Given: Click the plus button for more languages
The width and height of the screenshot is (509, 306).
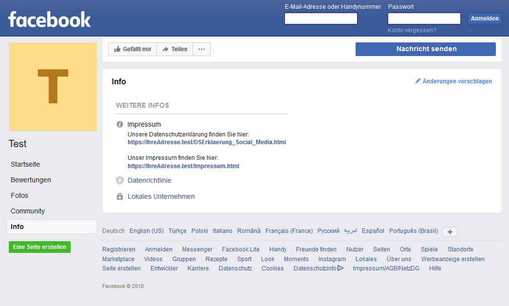Looking at the screenshot, I should tap(450, 231).
